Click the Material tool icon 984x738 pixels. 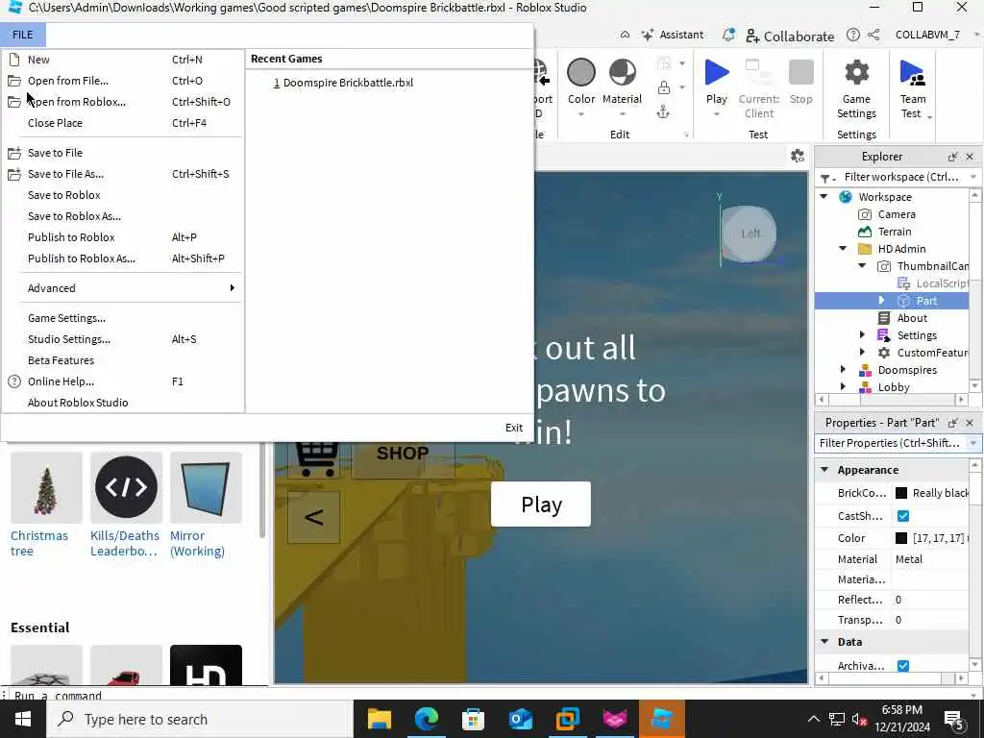(x=623, y=72)
